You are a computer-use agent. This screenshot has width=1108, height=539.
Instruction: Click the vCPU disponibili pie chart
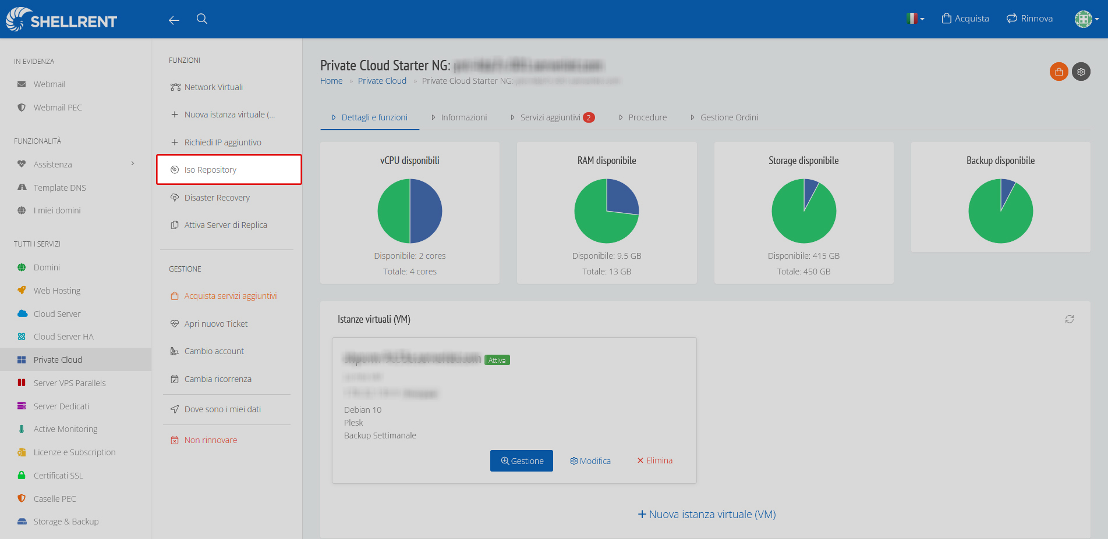(410, 211)
